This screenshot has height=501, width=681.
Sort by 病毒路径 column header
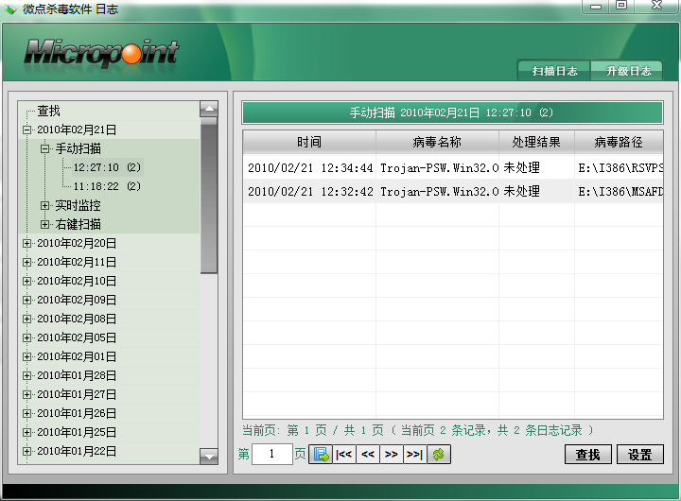click(619, 142)
